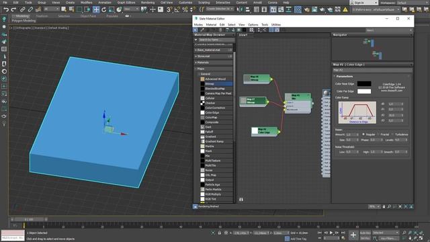Click the selection lock icon in status bar
Viewport: 430px width, 242px height.
point(220,233)
